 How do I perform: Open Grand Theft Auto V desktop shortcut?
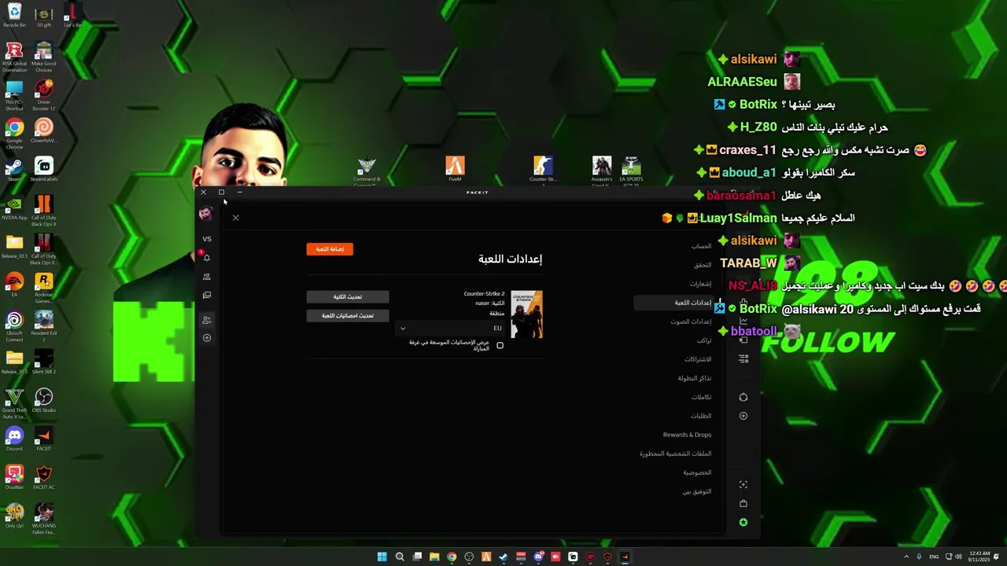pyautogui.click(x=14, y=403)
